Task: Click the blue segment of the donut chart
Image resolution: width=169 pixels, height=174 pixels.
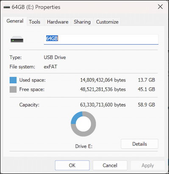Action: (x=76, y=117)
